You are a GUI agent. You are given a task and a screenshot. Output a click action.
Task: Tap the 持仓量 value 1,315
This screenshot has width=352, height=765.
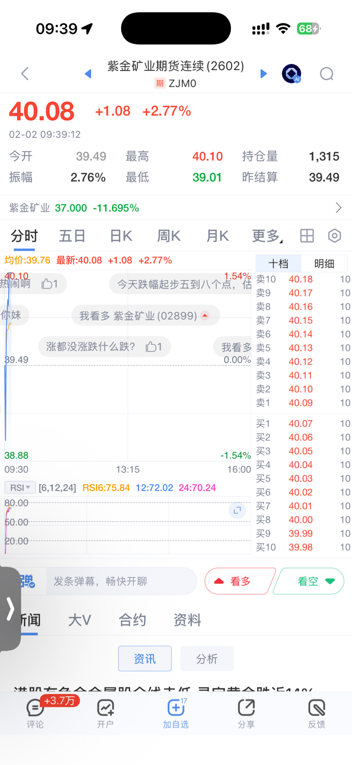coord(324,156)
